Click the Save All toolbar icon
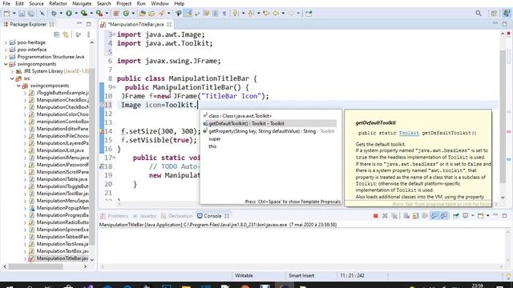This screenshot has height=288, width=513. [x=30, y=14]
